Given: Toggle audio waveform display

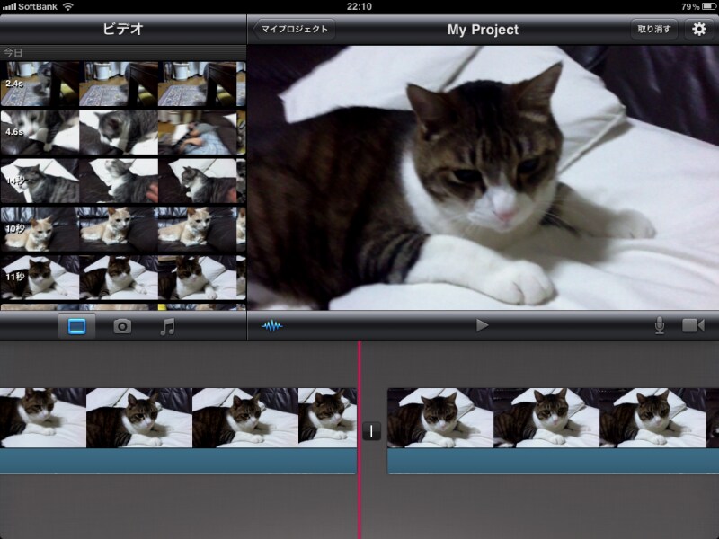Looking at the screenshot, I should 271,325.
